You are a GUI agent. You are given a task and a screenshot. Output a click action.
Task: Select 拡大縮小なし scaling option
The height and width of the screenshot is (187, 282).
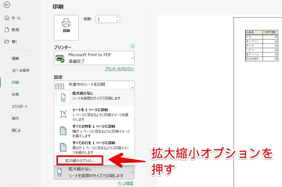[94, 98]
